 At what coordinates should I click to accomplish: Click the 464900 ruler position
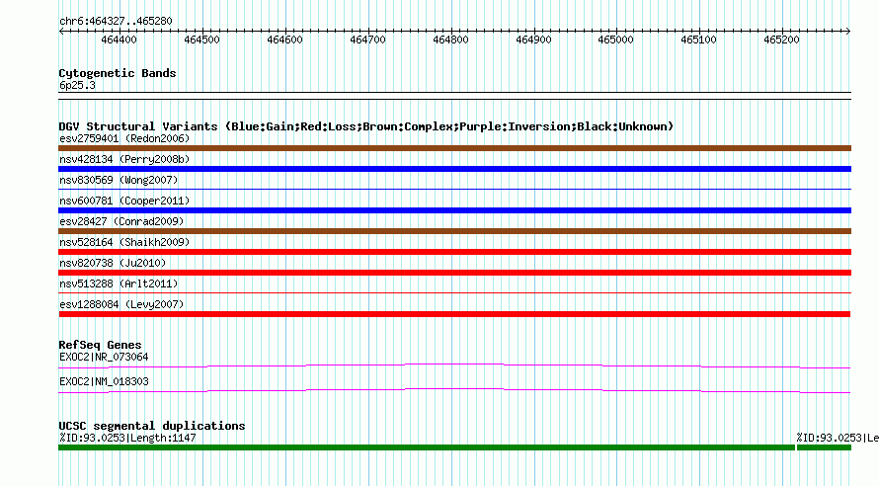point(533,40)
